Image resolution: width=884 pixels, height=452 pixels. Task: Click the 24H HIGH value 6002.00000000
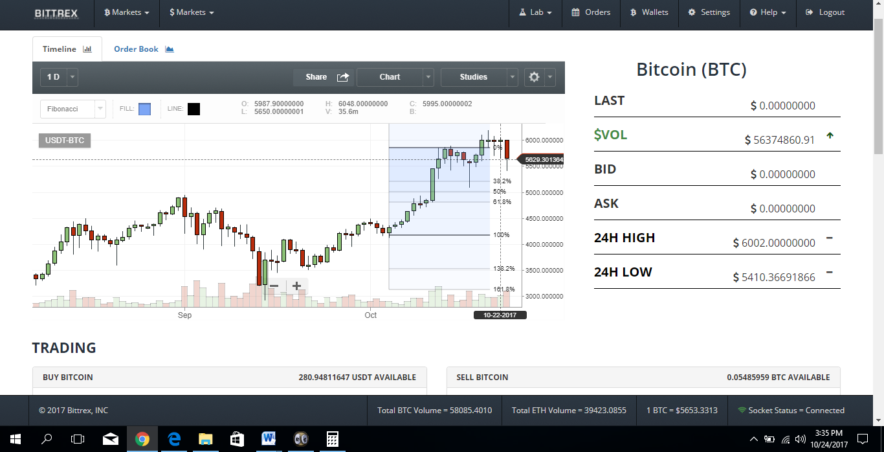pos(774,243)
